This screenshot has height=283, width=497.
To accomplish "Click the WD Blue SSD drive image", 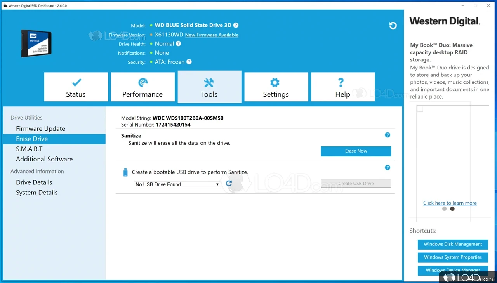I will (x=36, y=43).
